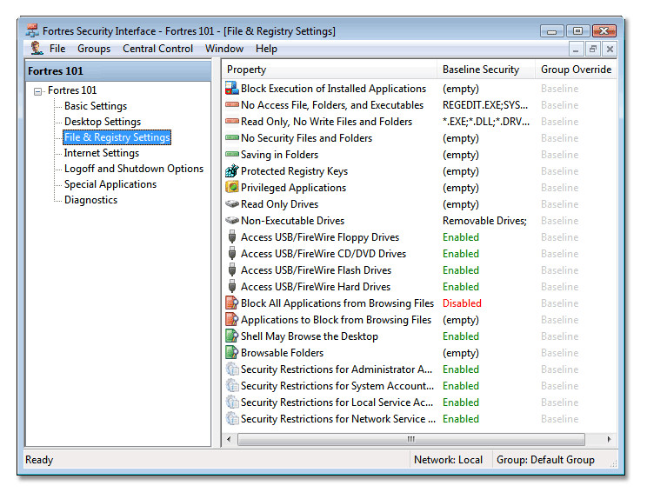Open Internet Settings in the tree
The height and width of the screenshot is (499, 647).
coord(102,153)
